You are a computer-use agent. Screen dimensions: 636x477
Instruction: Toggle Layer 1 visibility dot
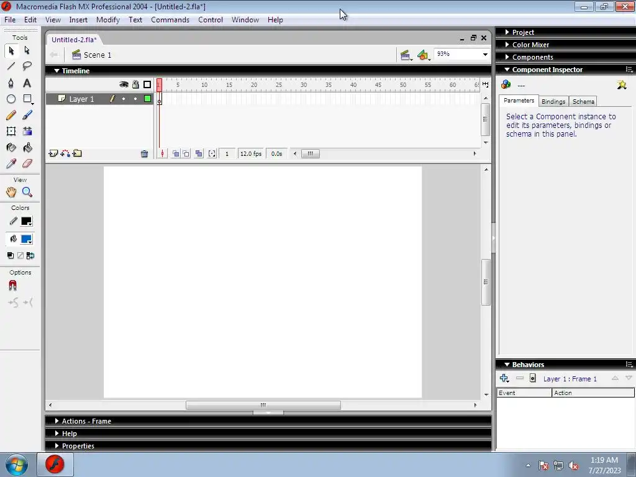click(x=124, y=99)
